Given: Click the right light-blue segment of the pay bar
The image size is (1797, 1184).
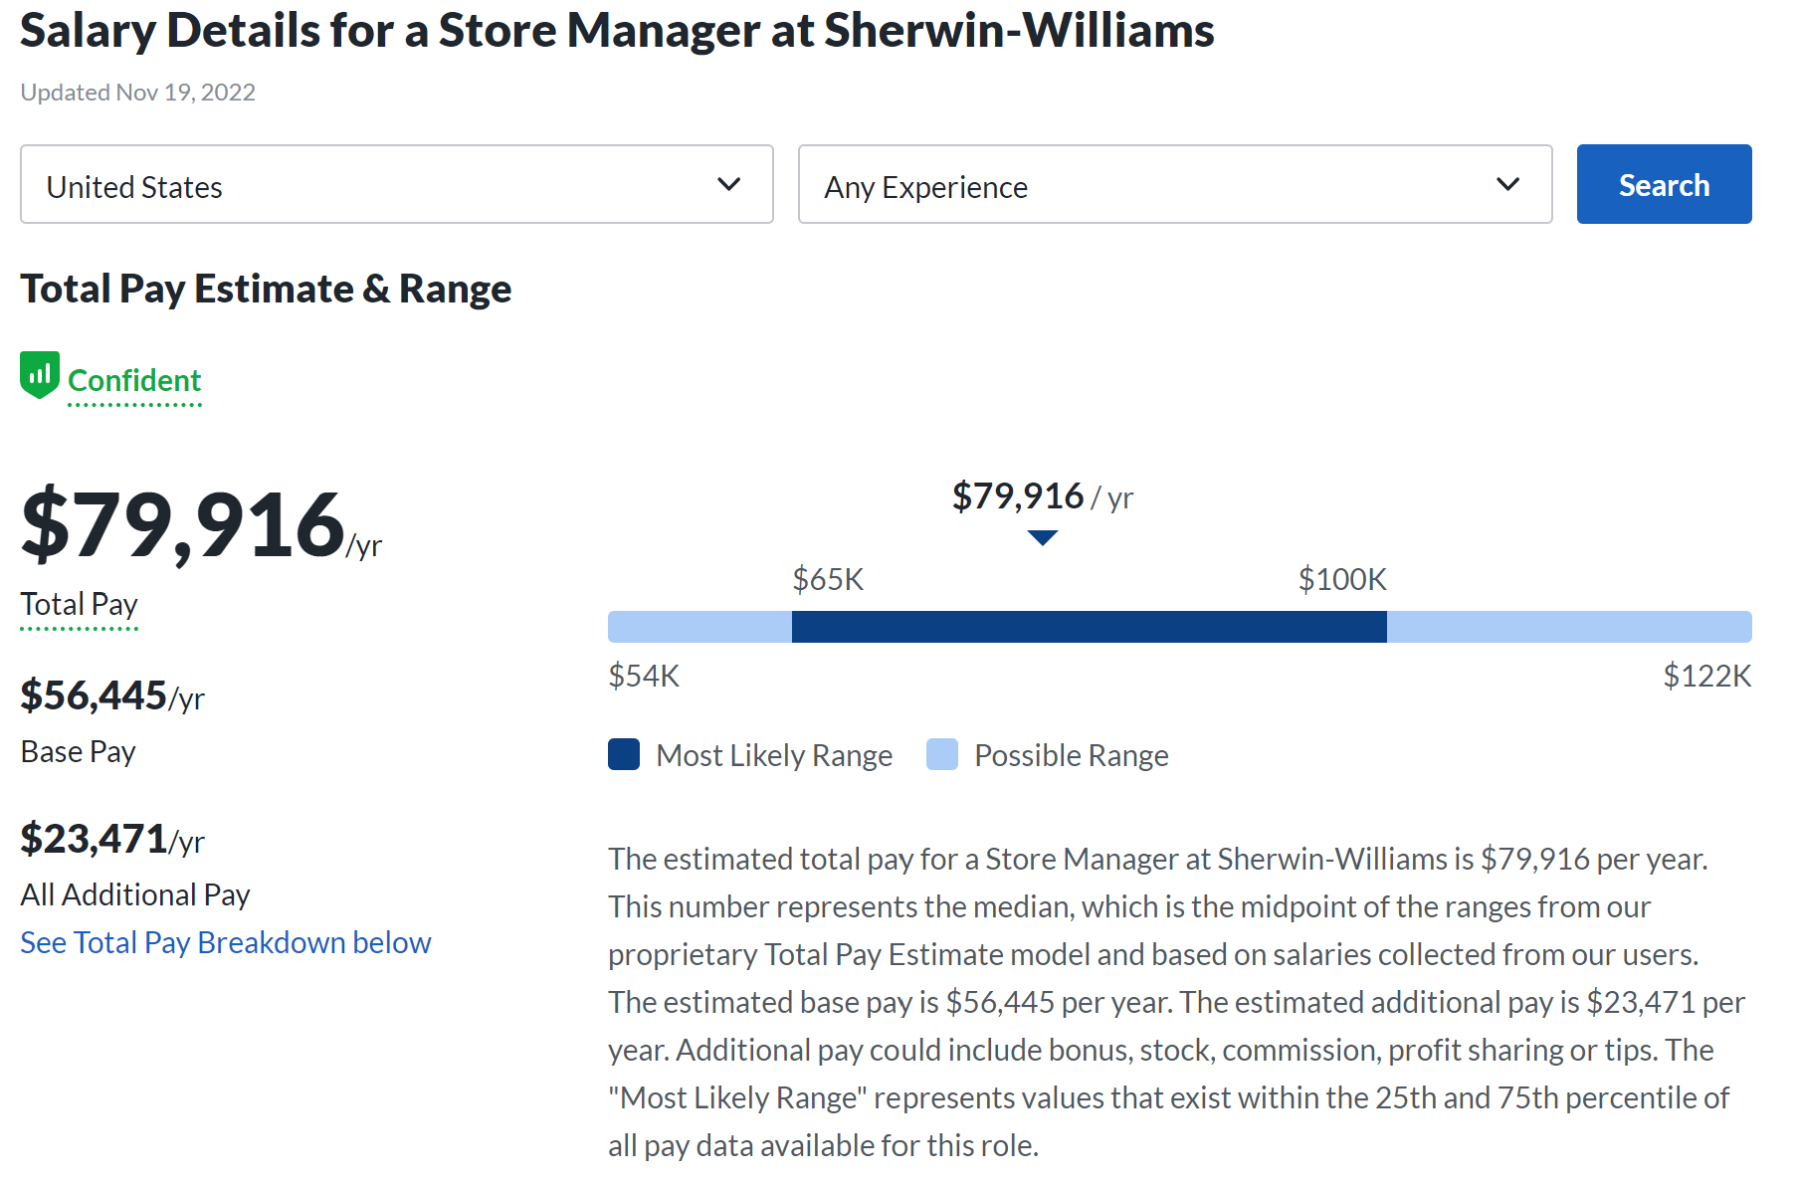Looking at the screenshot, I should pos(1568,627).
